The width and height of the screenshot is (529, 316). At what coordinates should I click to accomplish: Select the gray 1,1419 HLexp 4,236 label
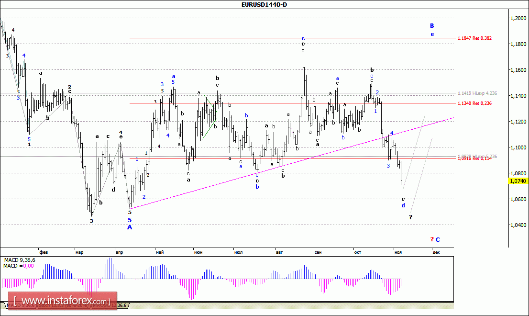click(476, 93)
